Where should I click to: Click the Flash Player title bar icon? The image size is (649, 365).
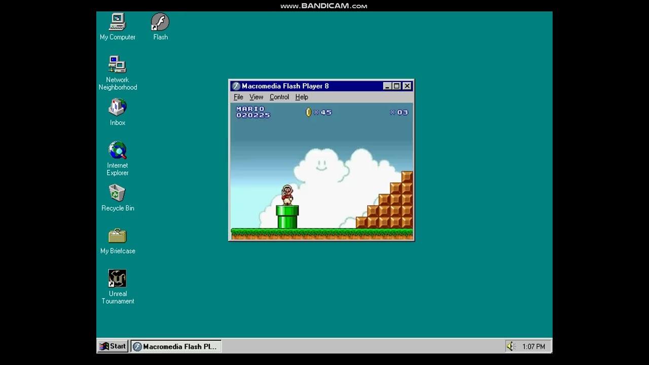coord(236,86)
